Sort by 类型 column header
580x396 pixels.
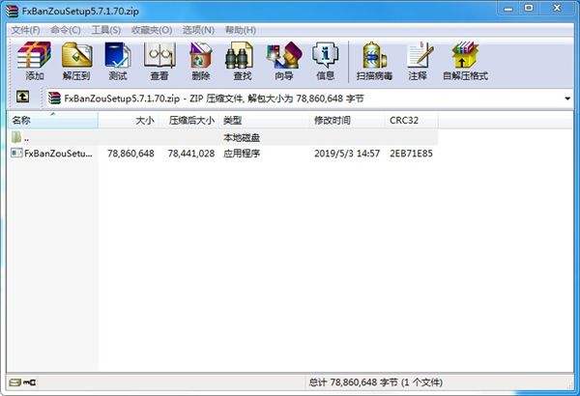[265, 120]
